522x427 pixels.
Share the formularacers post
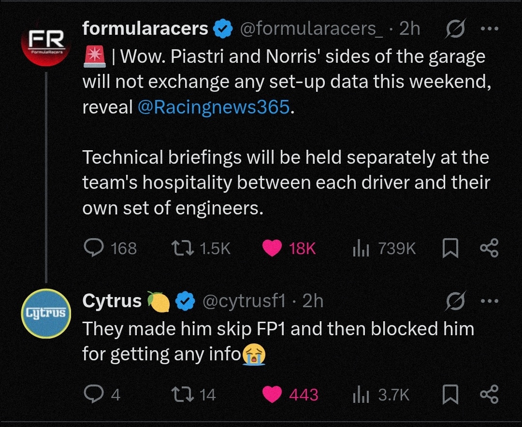coord(489,248)
